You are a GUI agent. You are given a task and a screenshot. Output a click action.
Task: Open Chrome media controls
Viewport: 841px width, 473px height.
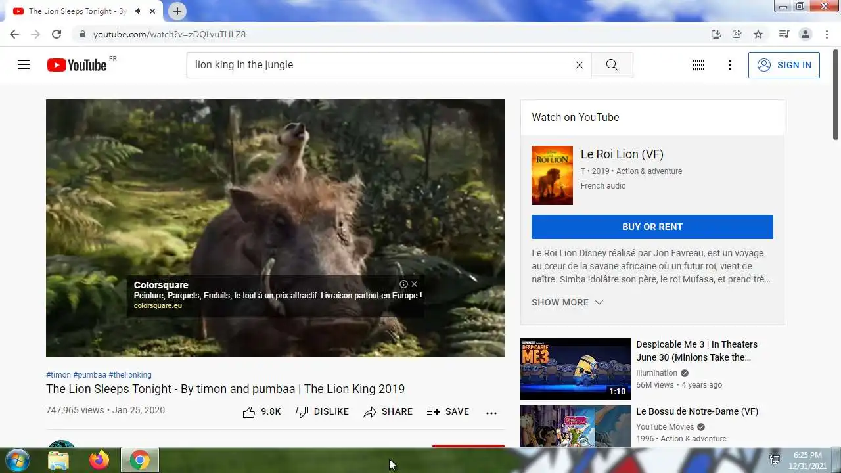click(784, 34)
